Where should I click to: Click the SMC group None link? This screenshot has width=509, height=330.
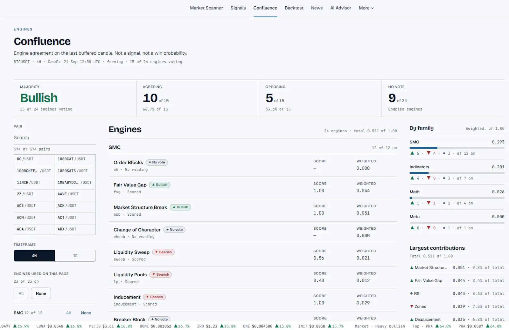[86, 313]
